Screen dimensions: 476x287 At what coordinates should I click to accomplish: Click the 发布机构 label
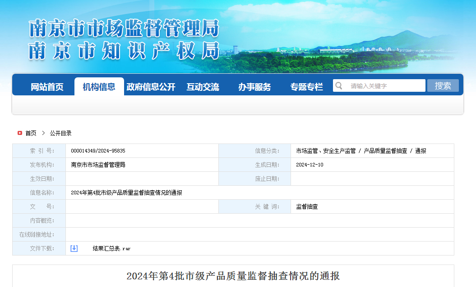tap(42, 165)
